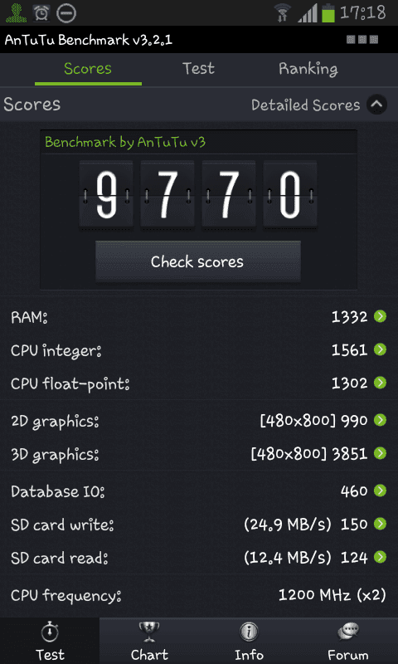The height and width of the screenshot is (664, 398).
Task: Tap arrow beside CPU float-point score
Action: tap(381, 383)
